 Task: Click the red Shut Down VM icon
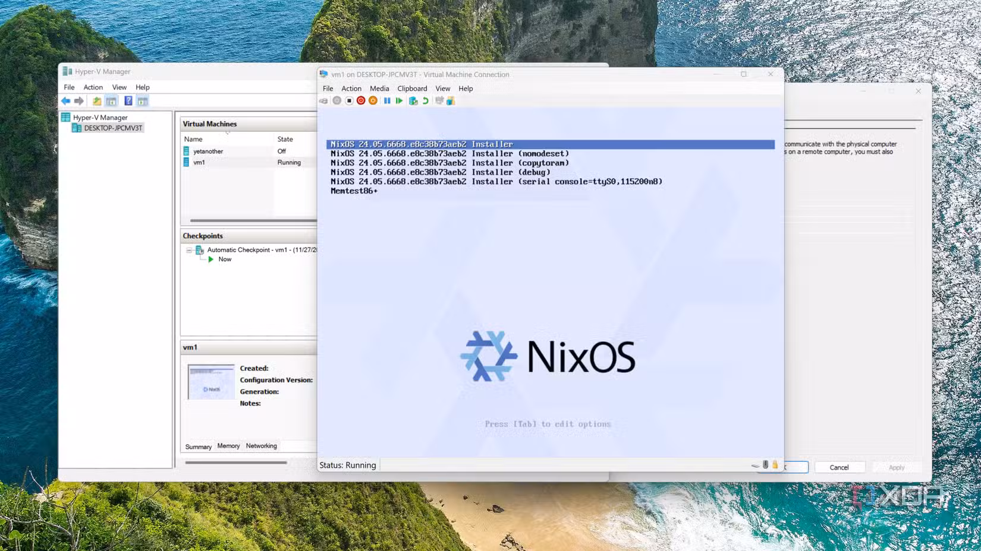[361, 101]
